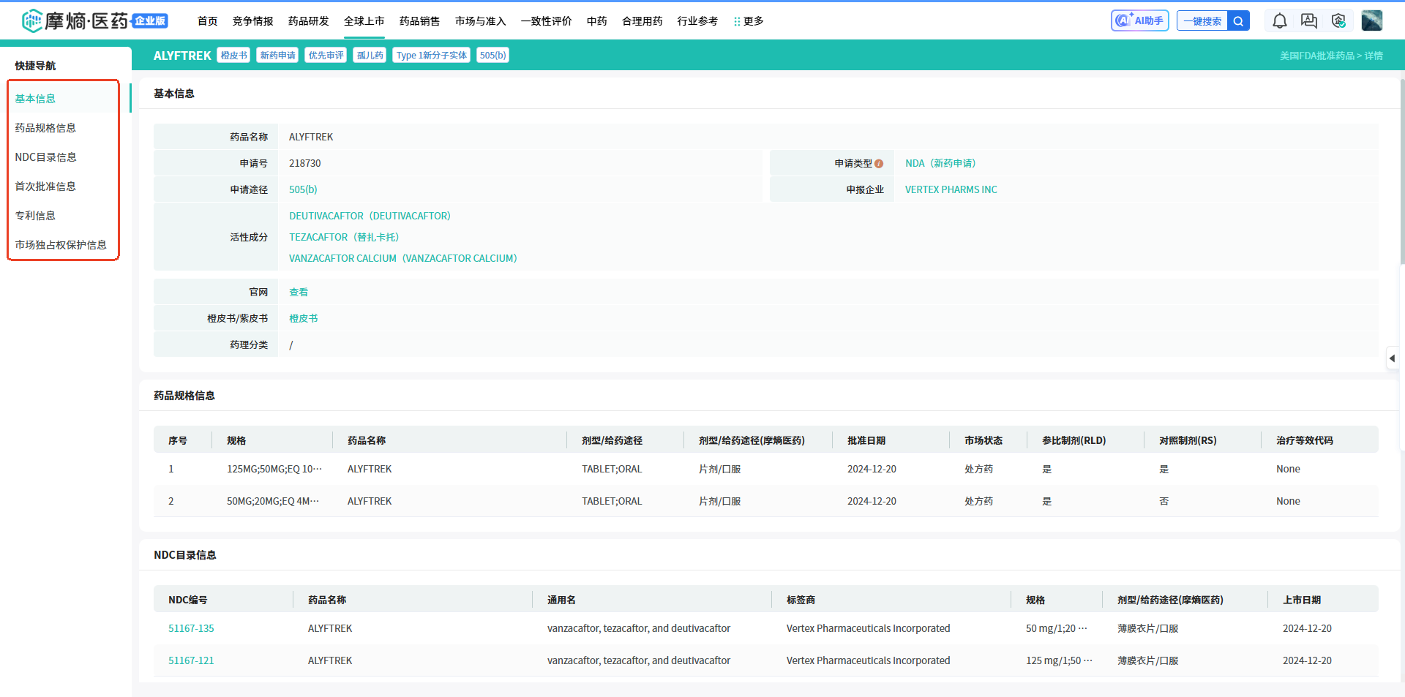Image resolution: width=1405 pixels, height=697 pixels.
Task: Open the VANZACAFTOR CALCIUM ingredient link
Action: 403,258
